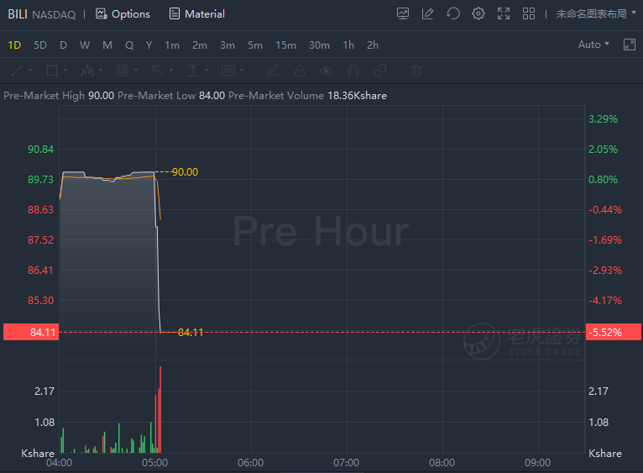Open chart settings gear icon
This screenshot has height=473, width=643.
click(478, 14)
